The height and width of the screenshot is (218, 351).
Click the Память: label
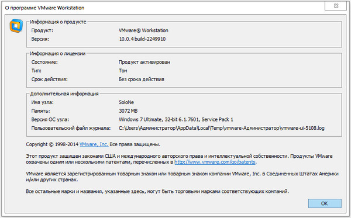[40, 111]
